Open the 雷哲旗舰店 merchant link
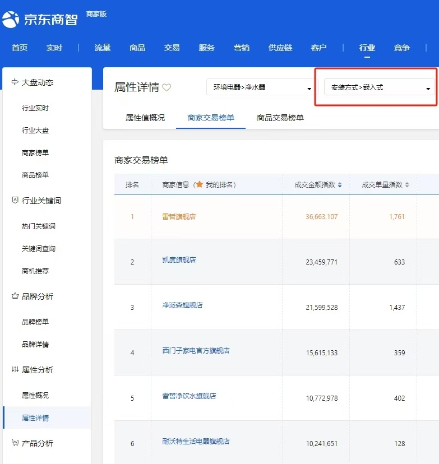Screen dimensions: 439x464 coord(179,217)
